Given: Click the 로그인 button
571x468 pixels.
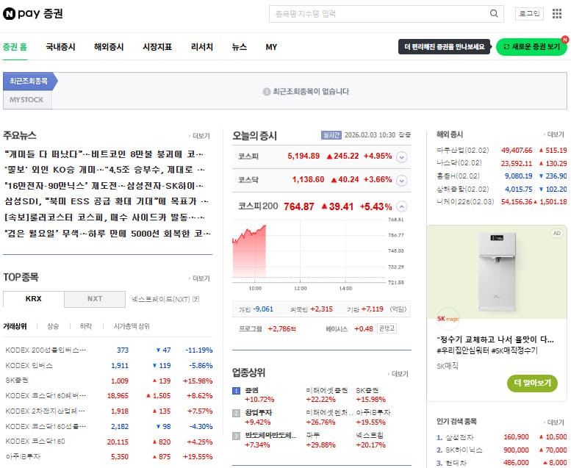Looking at the screenshot, I should (x=528, y=13).
